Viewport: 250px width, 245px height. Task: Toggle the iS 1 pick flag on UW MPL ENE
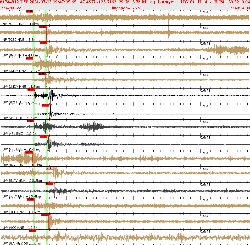click(x=43, y=136)
